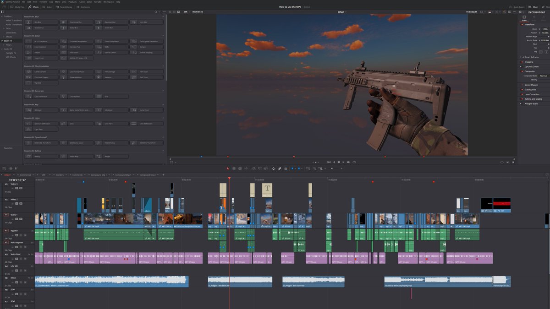
Task: Toggle Lens Correction enable dot
Action: 522,94
